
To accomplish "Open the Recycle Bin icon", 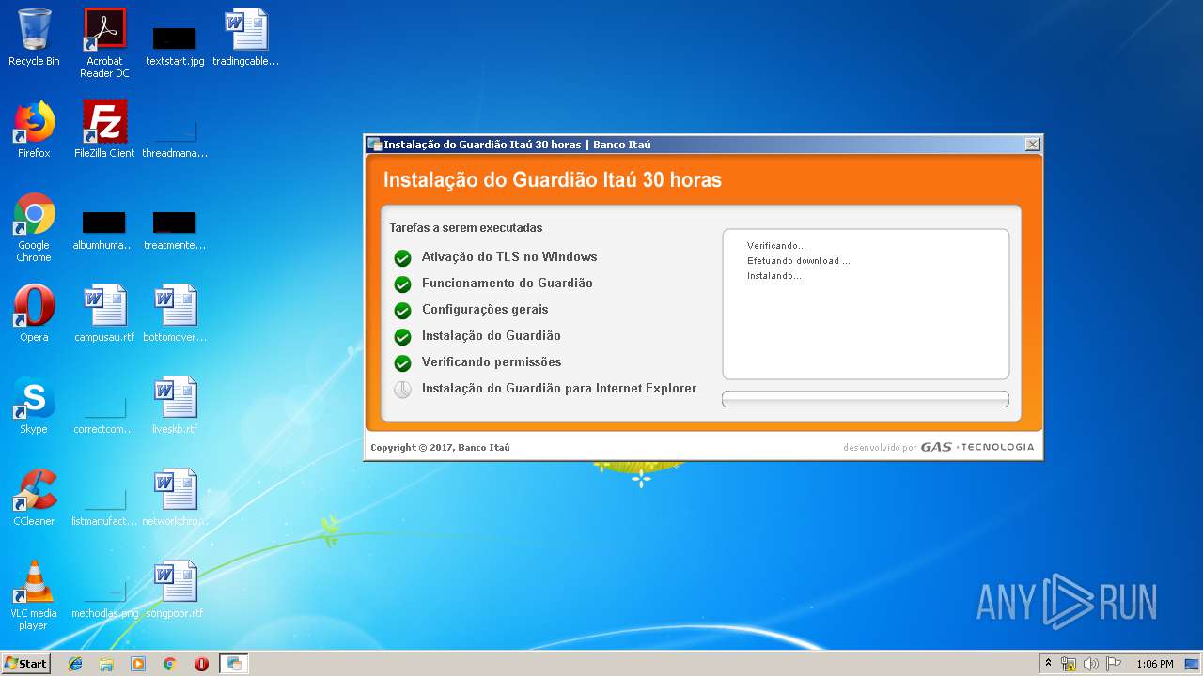I will [x=34, y=38].
